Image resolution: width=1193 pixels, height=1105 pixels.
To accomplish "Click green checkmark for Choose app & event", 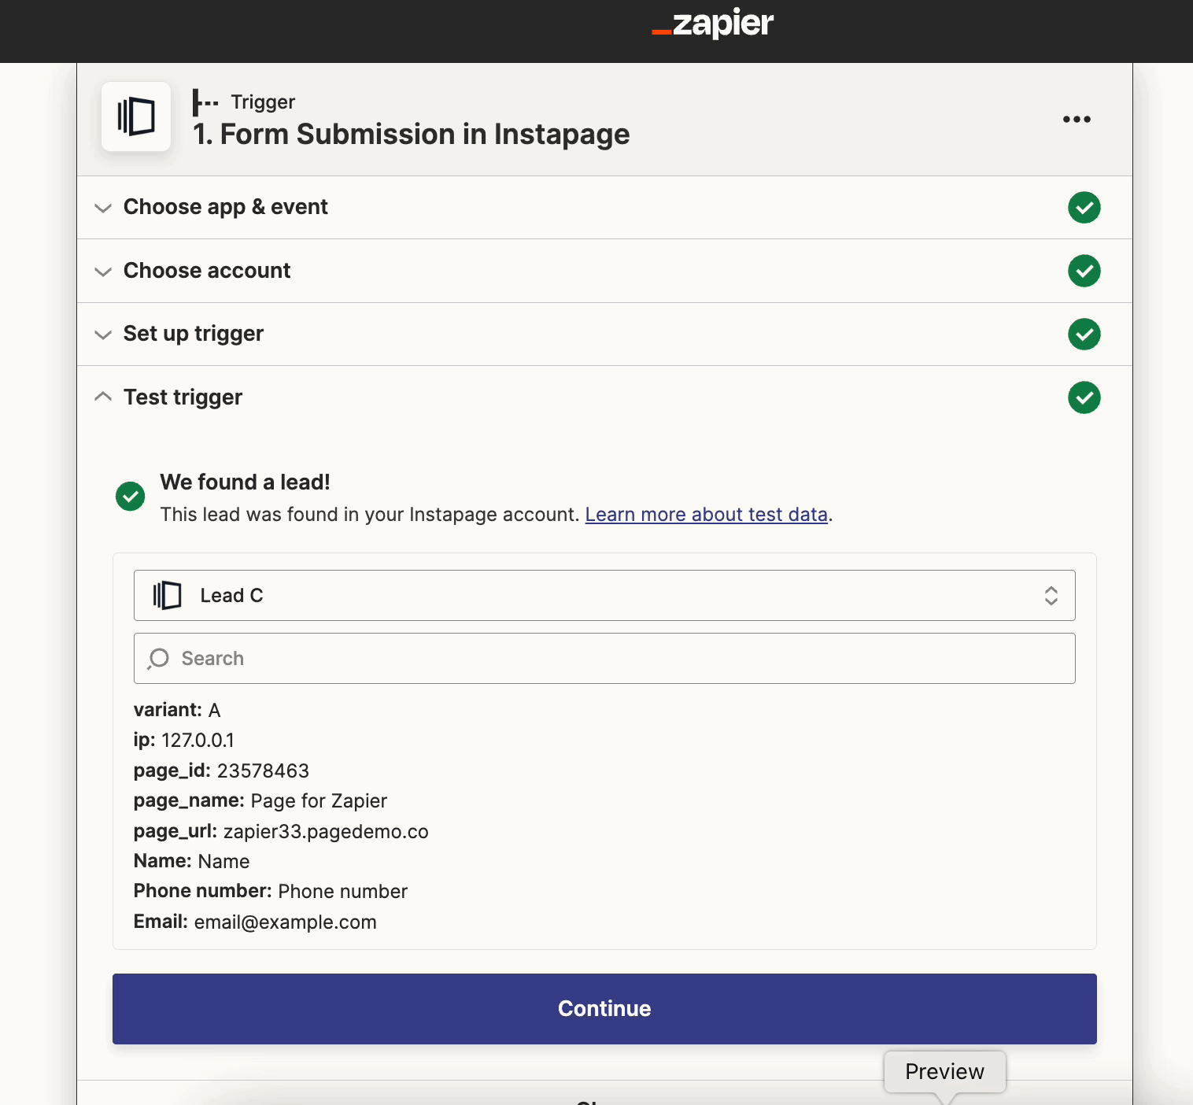I will click(x=1084, y=207).
